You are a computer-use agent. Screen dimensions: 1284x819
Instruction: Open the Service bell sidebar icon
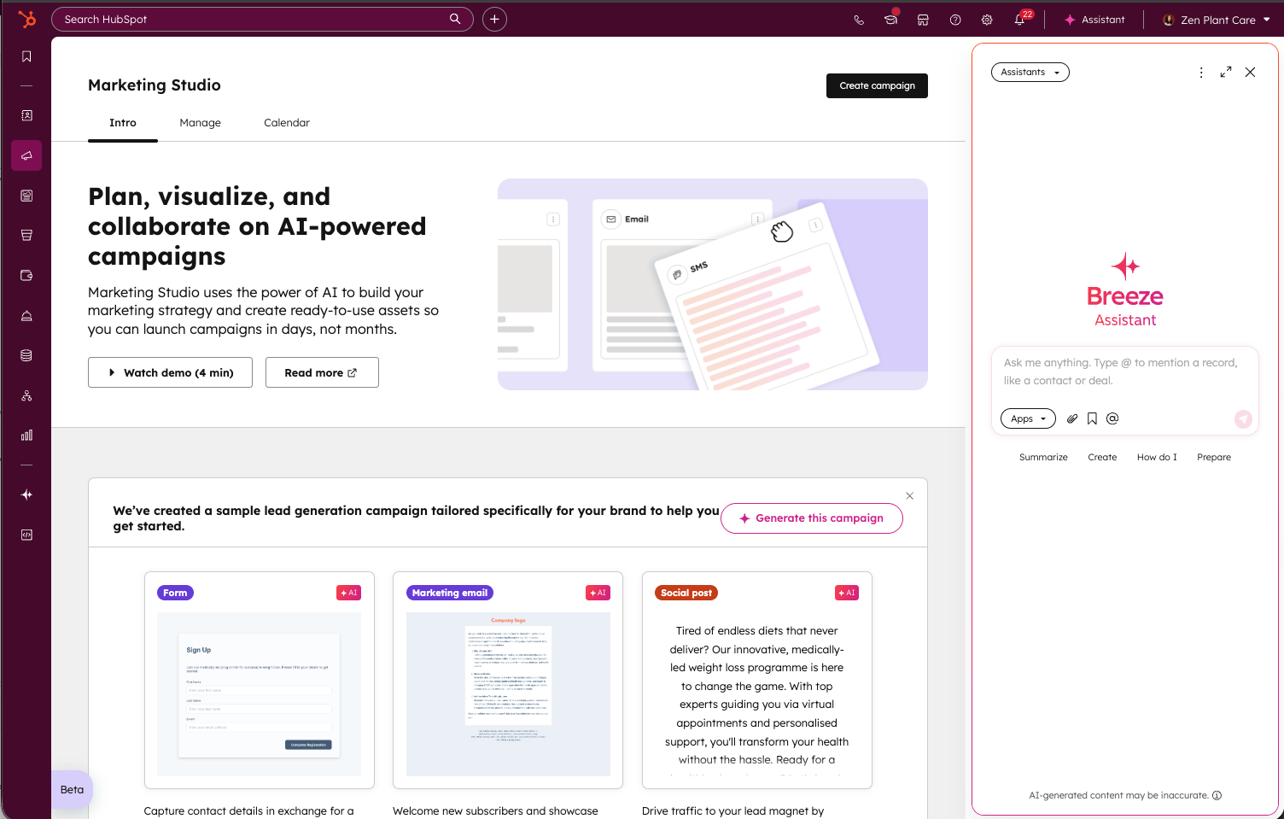pyautogui.click(x=26, y=315)
